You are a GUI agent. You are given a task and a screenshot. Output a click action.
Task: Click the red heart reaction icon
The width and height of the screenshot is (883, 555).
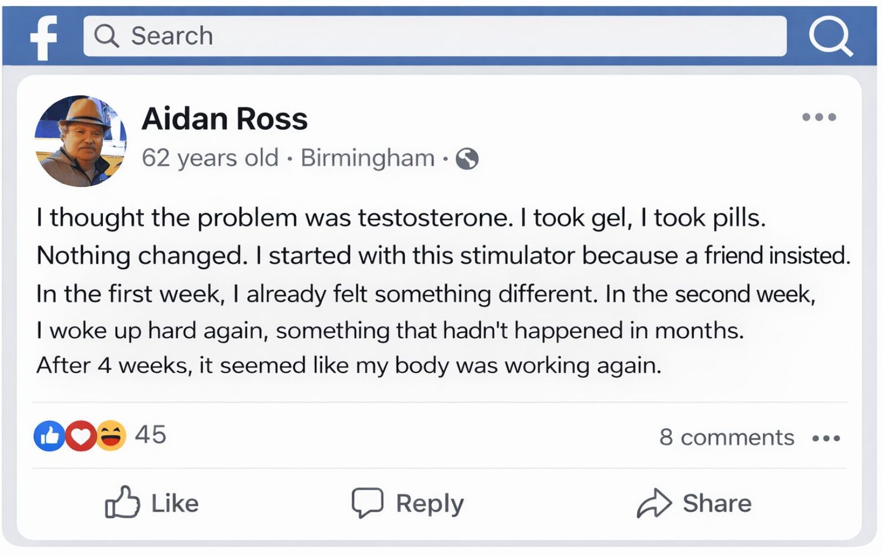(81, 436)
